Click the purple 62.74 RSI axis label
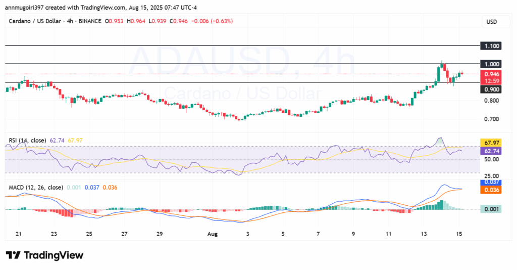Screen dimensions: 517x270 tap(491, 151)
